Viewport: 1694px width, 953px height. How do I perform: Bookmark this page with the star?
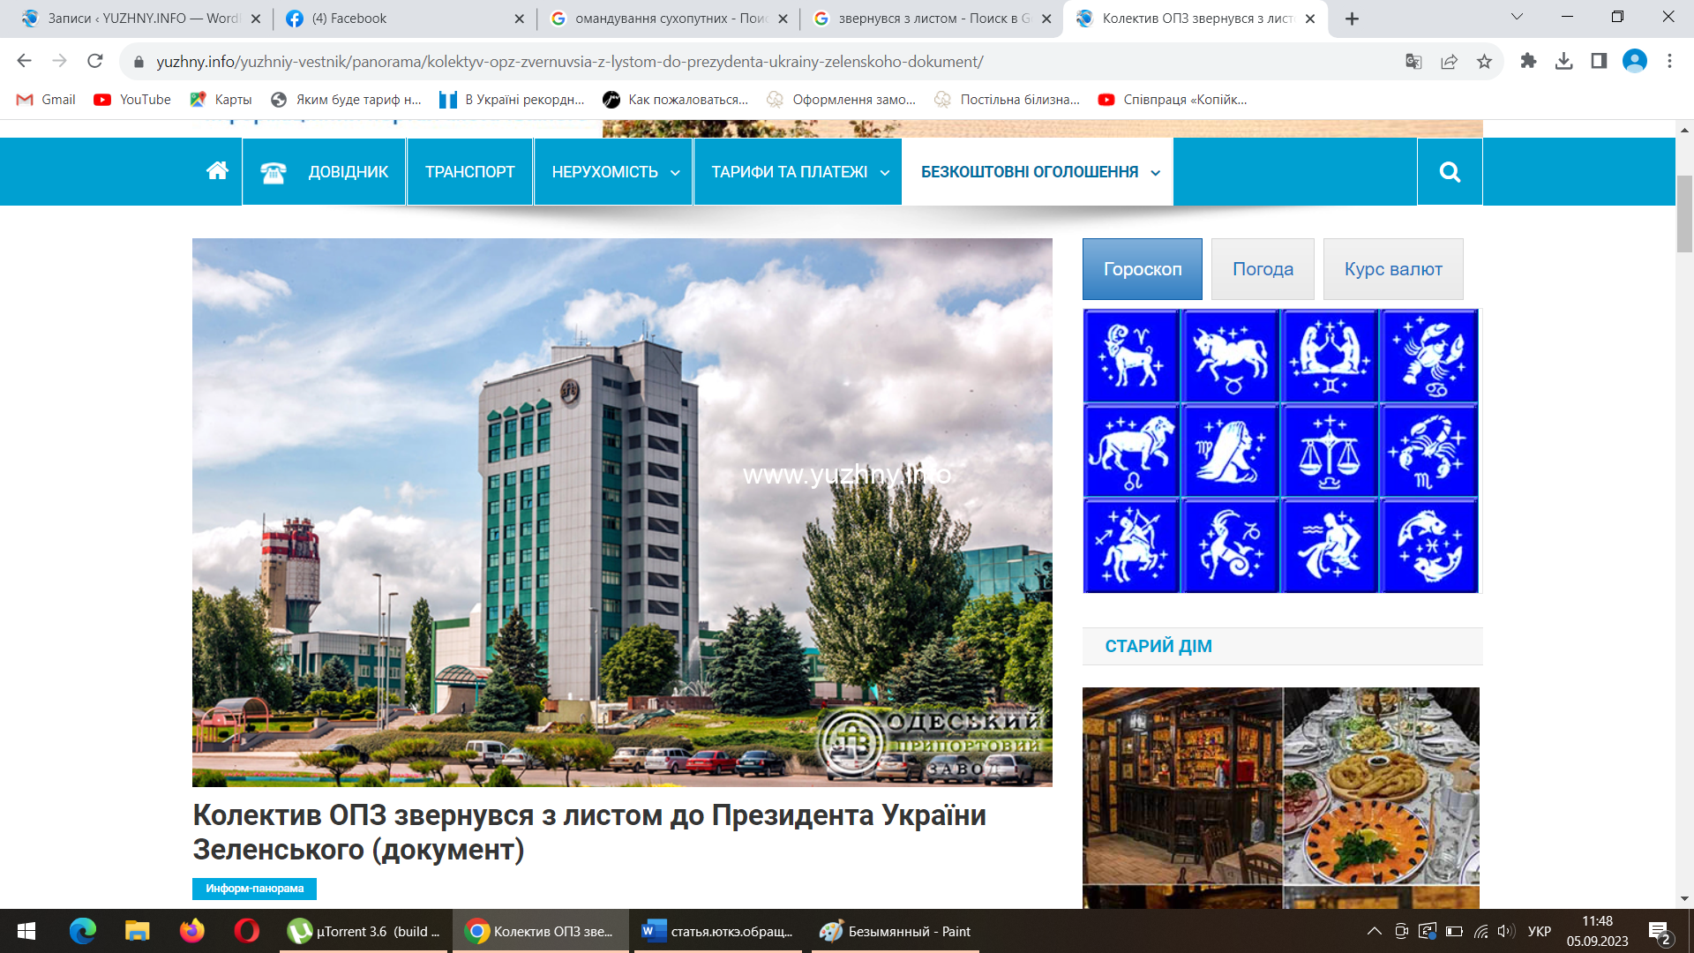[x=1484, y=61]
